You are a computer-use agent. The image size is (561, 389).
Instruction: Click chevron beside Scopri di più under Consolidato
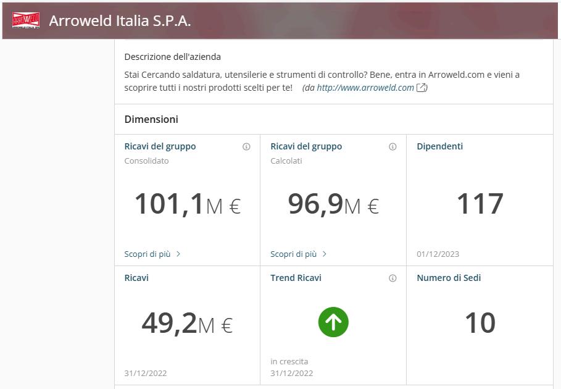click(x=178, y=254)
